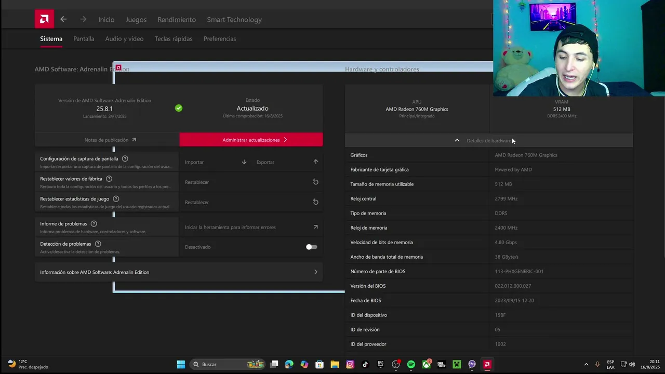The width and height of the screenshot is (665, 374).
Task: Click reset icon for estadísticas de juego
Action: pyautogui.click(x=315, y=202)
